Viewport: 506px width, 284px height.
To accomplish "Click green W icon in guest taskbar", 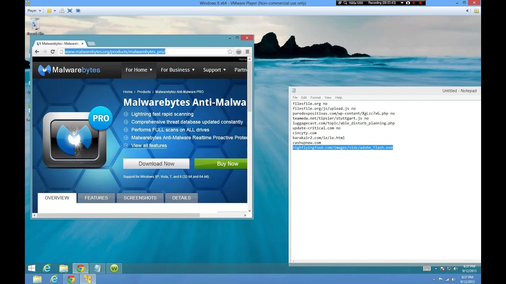I will [x=114, y=268].
